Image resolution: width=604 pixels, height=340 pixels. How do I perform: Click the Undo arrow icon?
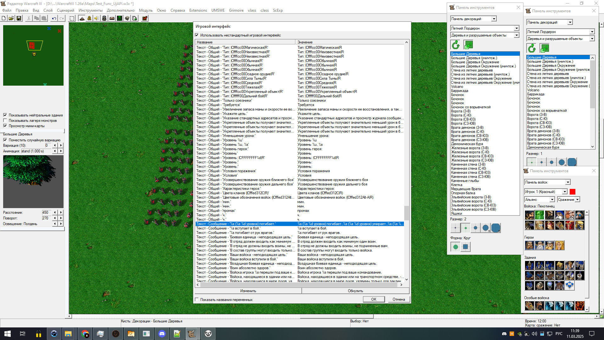click(x=54, y=18)
